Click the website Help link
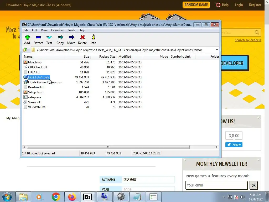 [x=222, y=5]
